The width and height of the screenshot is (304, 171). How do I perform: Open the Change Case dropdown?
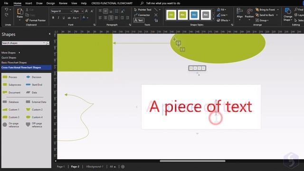[x=76, y=18]
